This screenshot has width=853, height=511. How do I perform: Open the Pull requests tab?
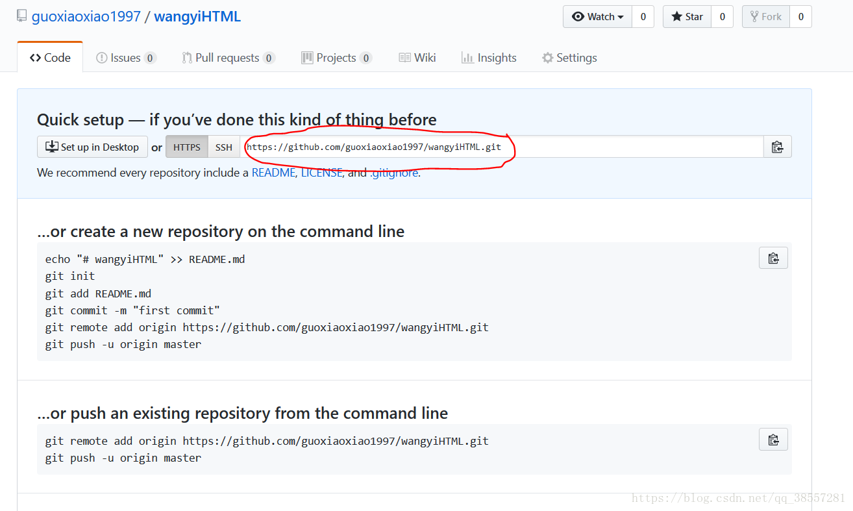pos(229,58)
